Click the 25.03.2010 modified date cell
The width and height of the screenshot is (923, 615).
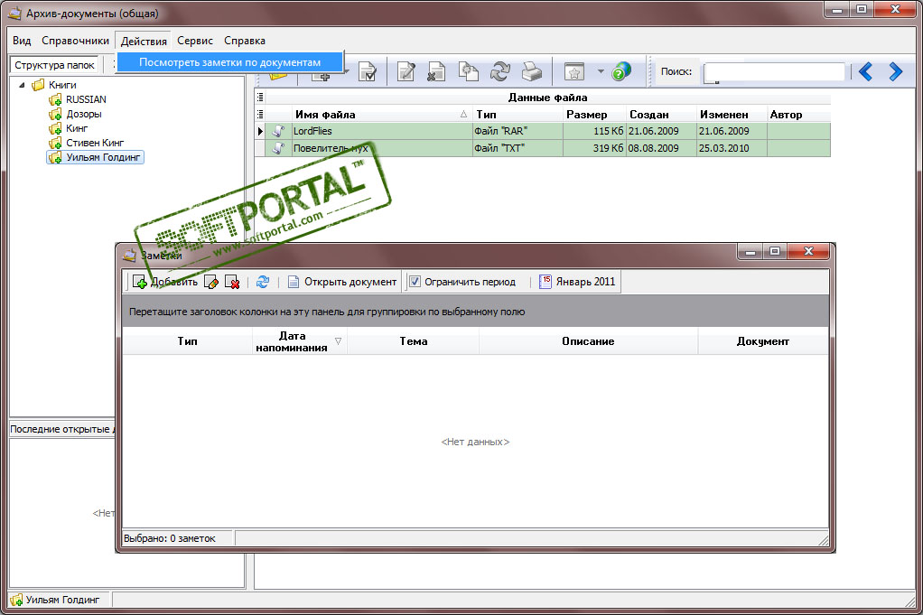732,148
